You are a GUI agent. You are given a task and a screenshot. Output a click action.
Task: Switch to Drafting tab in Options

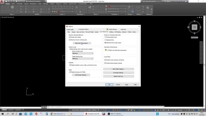(111, 32)
